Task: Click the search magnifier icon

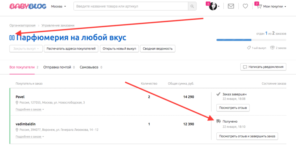Action: point(192,7)
